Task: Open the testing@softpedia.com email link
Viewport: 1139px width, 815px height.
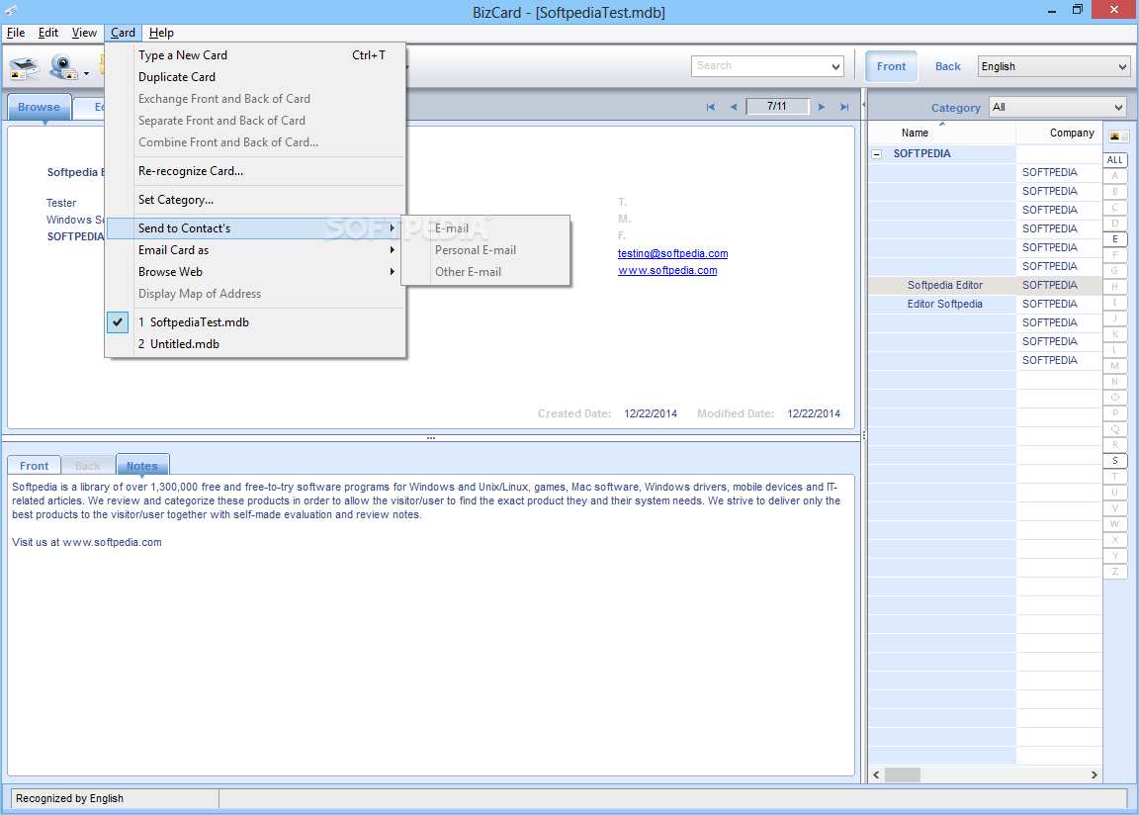Action: (672, 253)
